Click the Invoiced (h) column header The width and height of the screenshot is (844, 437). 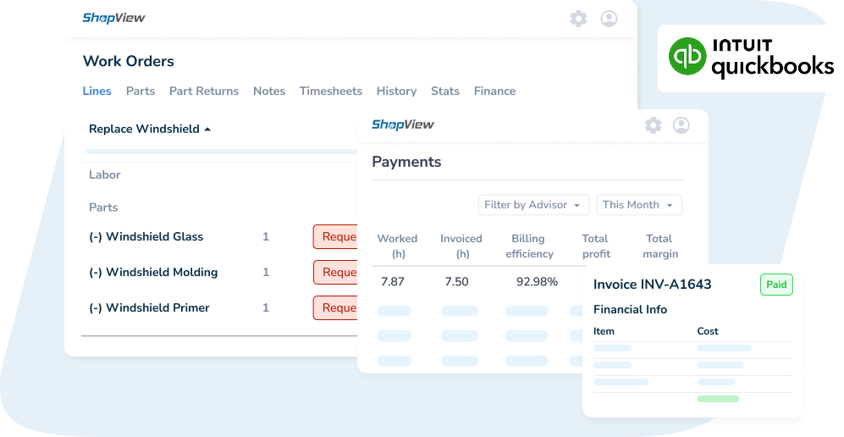click(x=461, y=246)
